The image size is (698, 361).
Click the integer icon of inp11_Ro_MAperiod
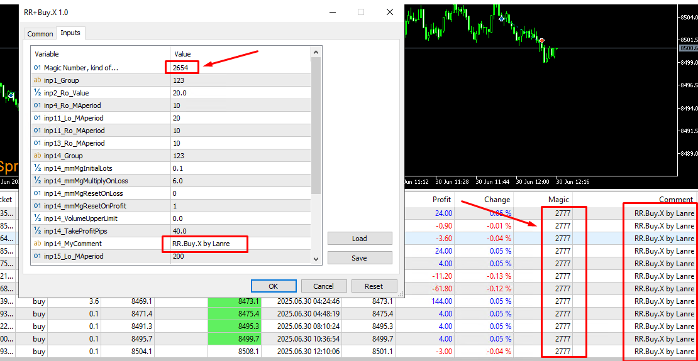[x=37, y=131]
